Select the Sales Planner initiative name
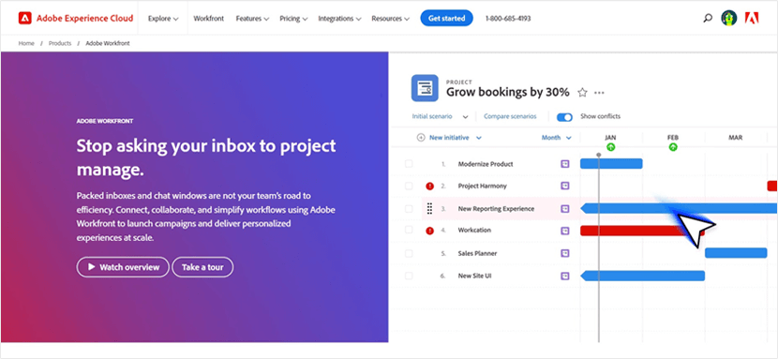The height and width of the screenshot is (359, 778). pos(477,253)
